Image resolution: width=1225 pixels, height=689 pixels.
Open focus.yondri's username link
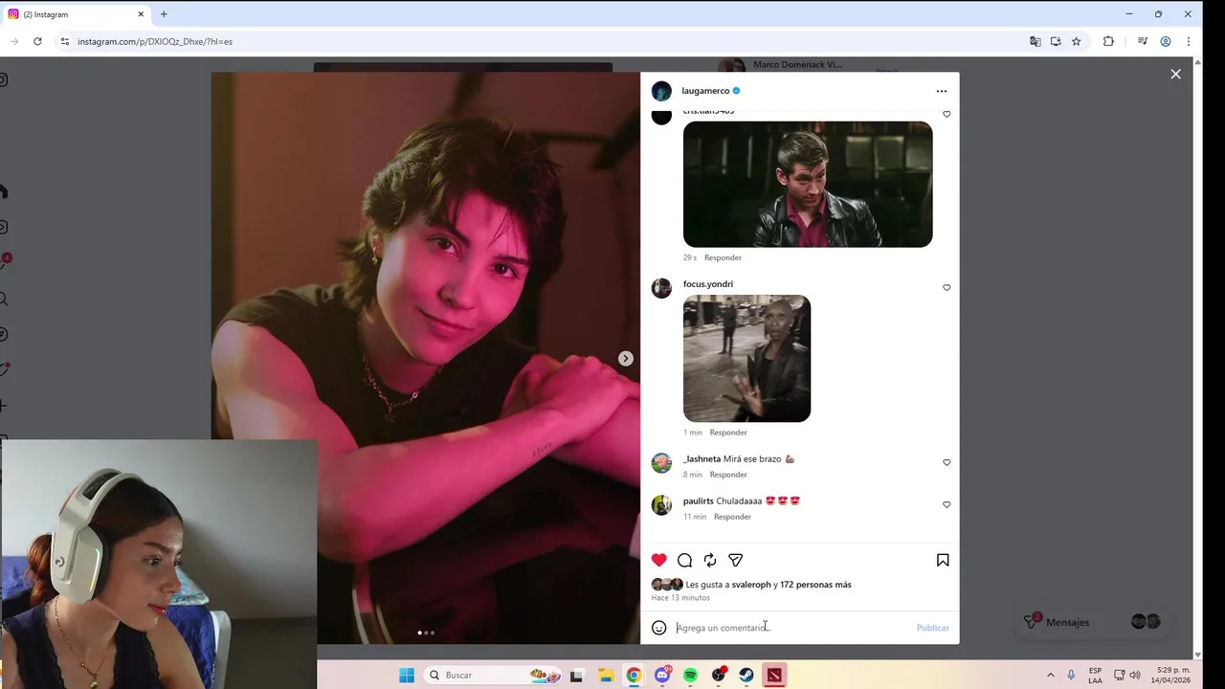(x=708, y=284)
